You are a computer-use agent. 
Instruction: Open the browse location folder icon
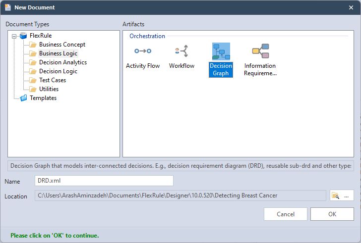click(335, 195)
